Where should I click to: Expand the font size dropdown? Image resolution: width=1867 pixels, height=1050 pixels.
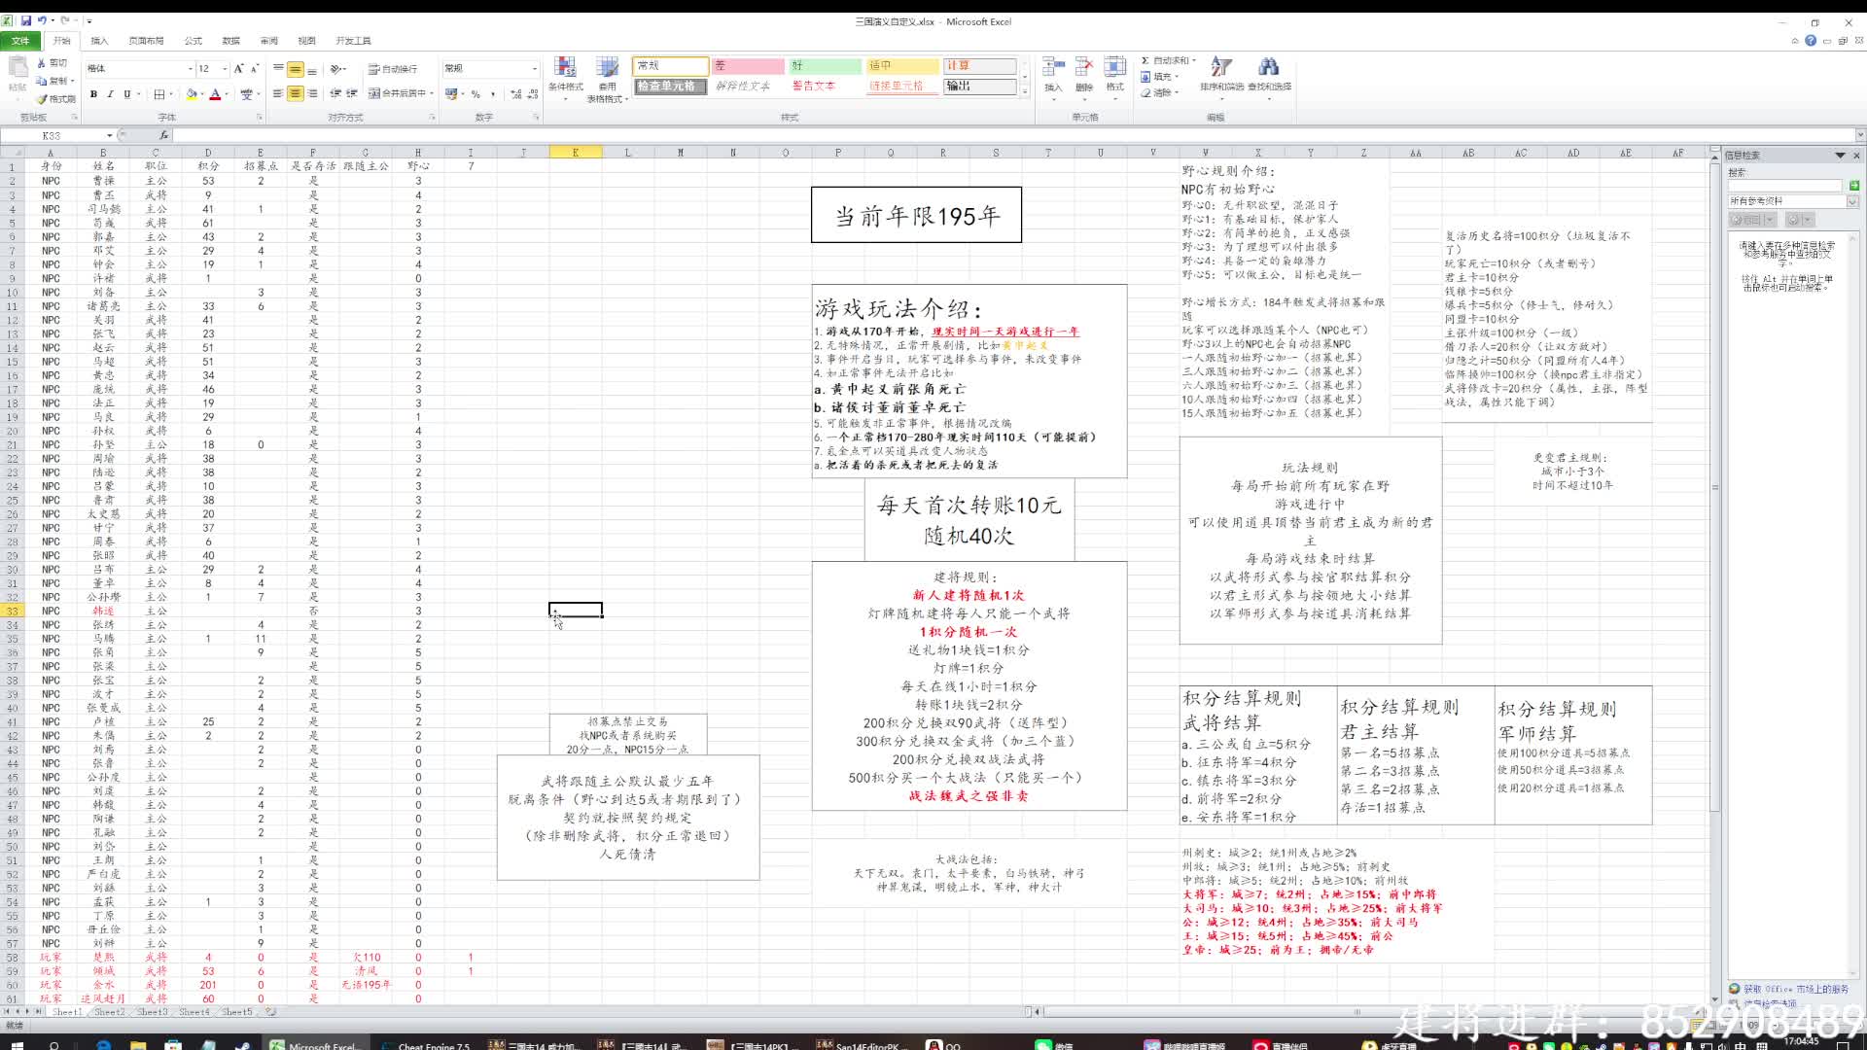[x=225, y=69]
